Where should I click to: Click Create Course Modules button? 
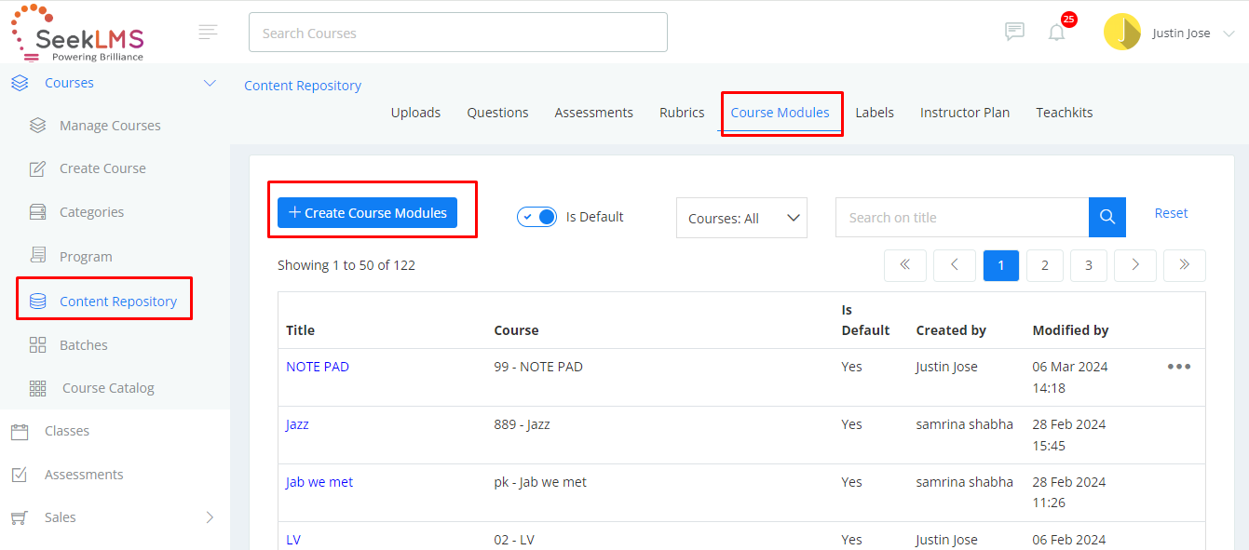tap(367, 212)
